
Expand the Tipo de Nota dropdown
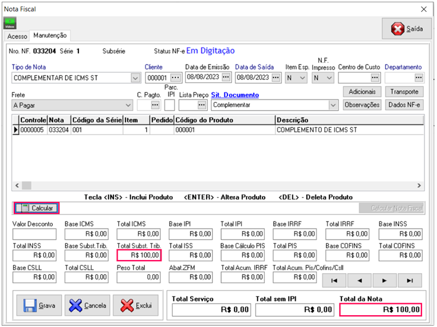[x=135, y=78]
